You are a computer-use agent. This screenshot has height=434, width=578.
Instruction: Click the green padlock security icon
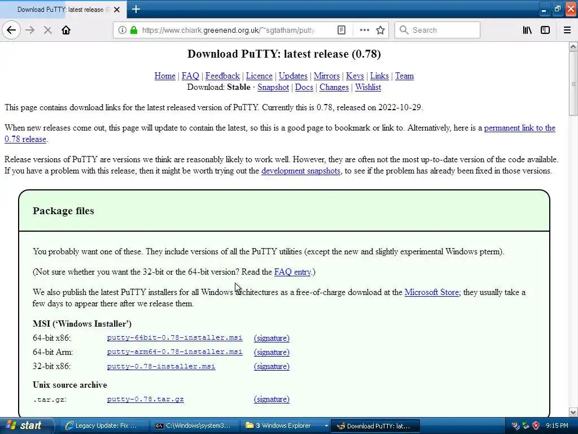[x=134, y=31]
